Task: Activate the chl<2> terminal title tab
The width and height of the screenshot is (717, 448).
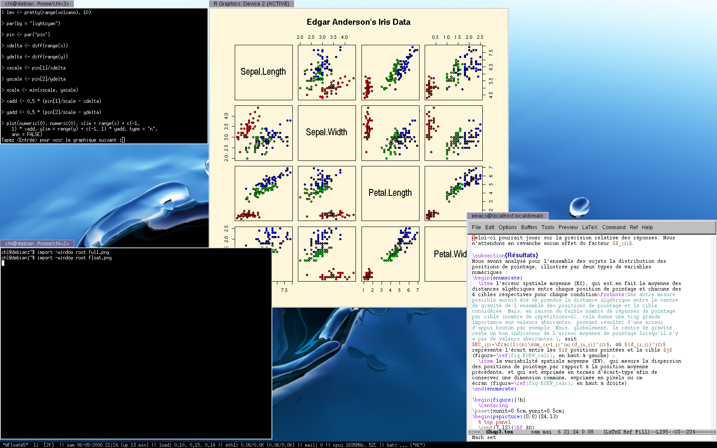Action: pos(37,244)
